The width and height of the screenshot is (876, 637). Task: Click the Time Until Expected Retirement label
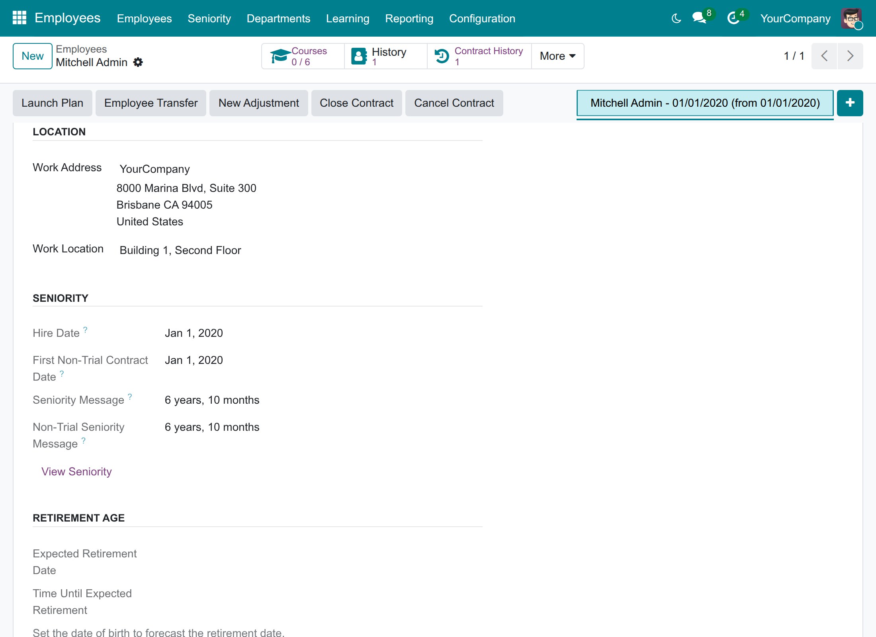pyautogui.click(x=82, y=602)
